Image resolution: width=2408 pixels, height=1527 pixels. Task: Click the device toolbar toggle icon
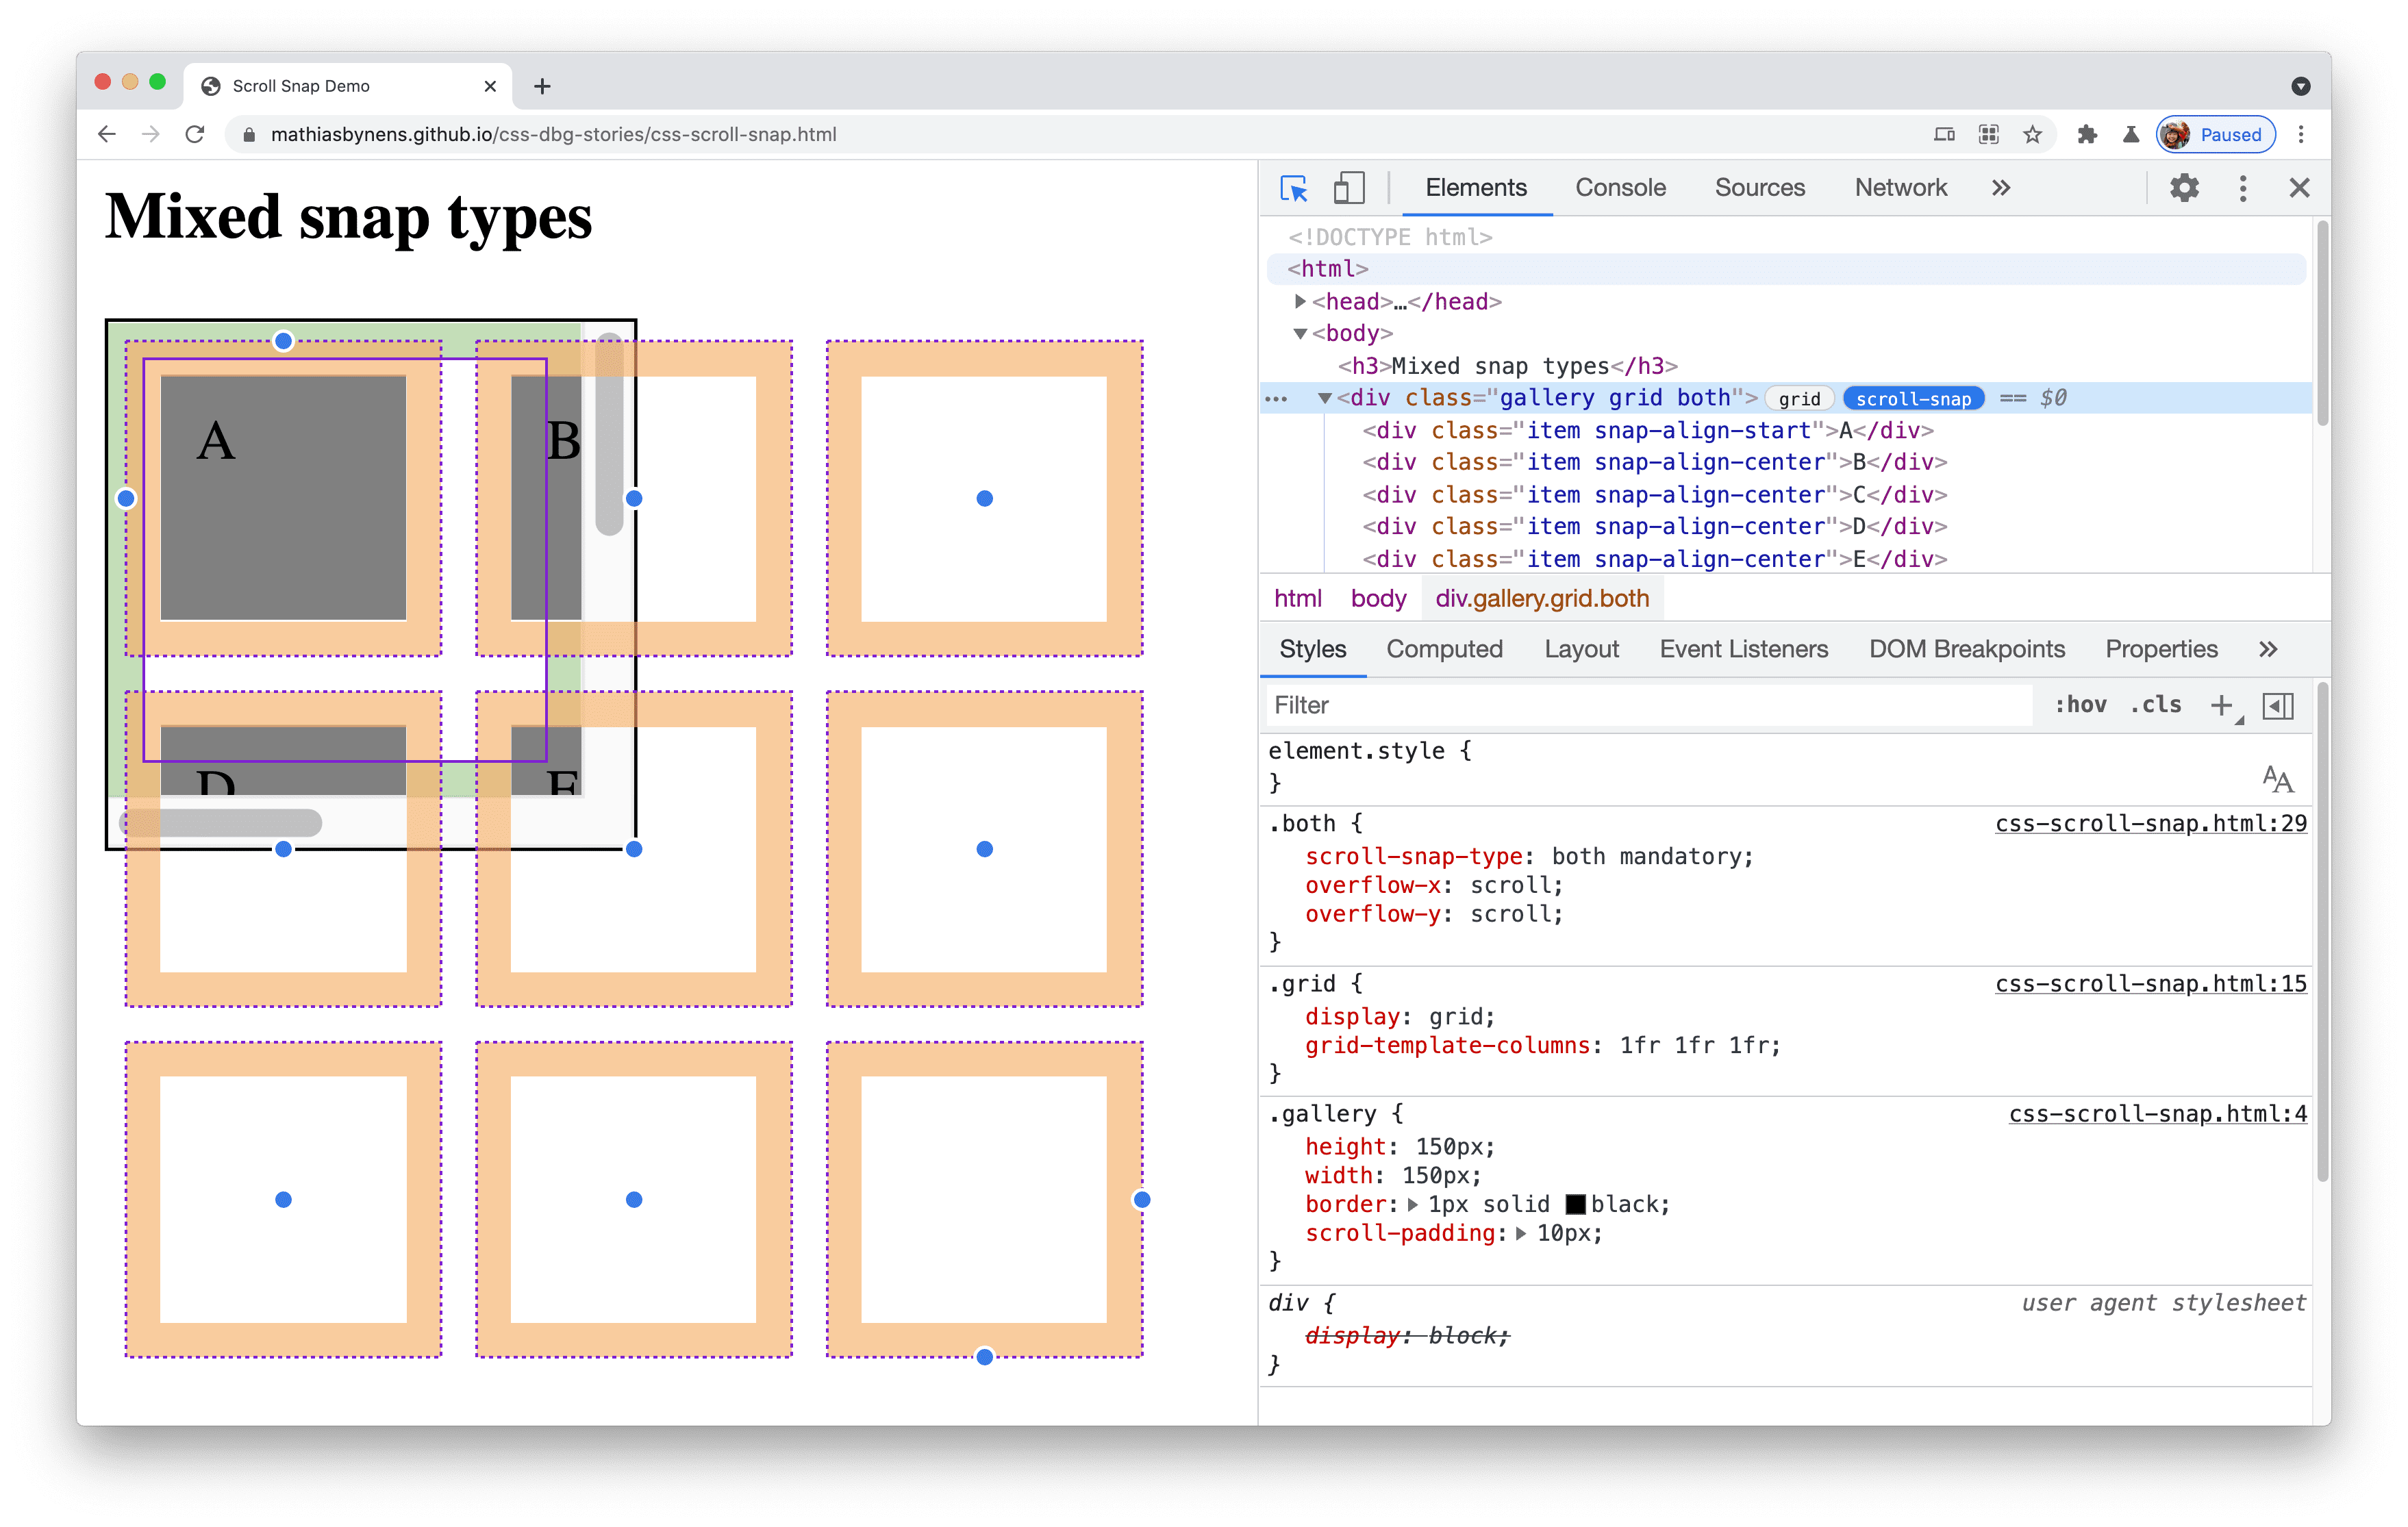1350,188
